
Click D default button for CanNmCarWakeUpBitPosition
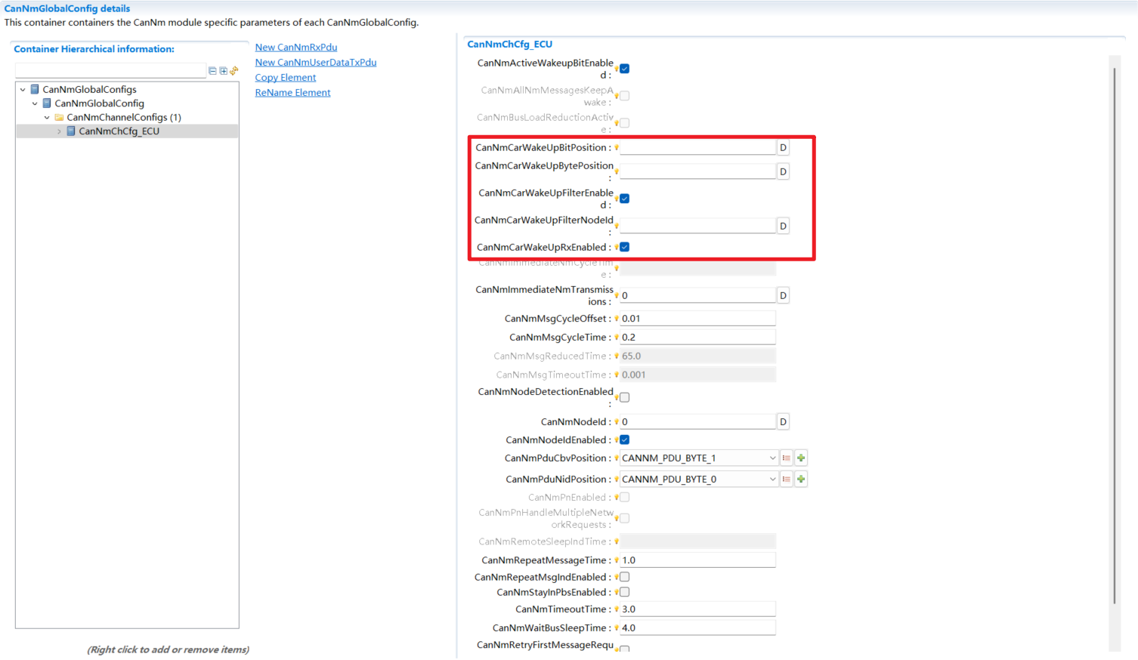(x=783, y=148)
